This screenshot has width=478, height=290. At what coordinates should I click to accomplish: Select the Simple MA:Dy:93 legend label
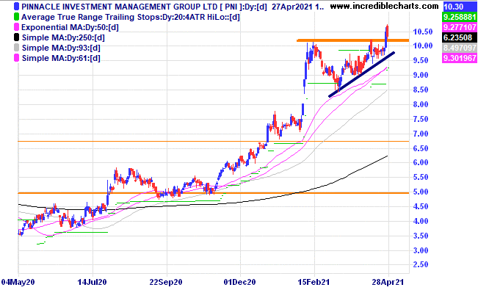[x=61, y=48]
